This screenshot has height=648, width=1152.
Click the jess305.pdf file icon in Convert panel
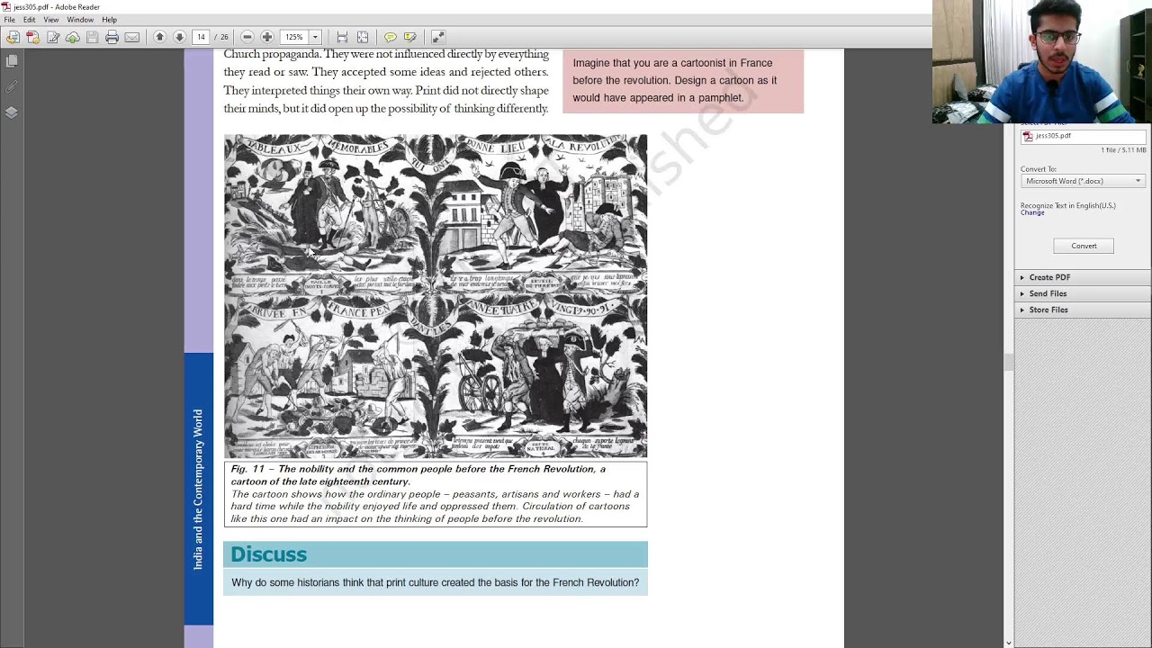(1028, 136)
